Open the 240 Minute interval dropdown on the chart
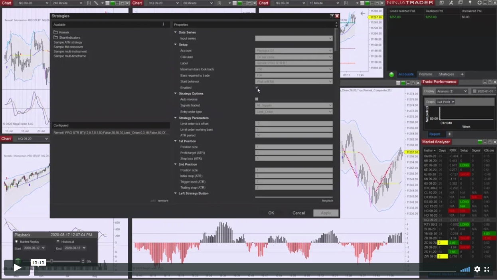Image resolution: width=498 pixels, height=280 pixels. click(67, 3)
